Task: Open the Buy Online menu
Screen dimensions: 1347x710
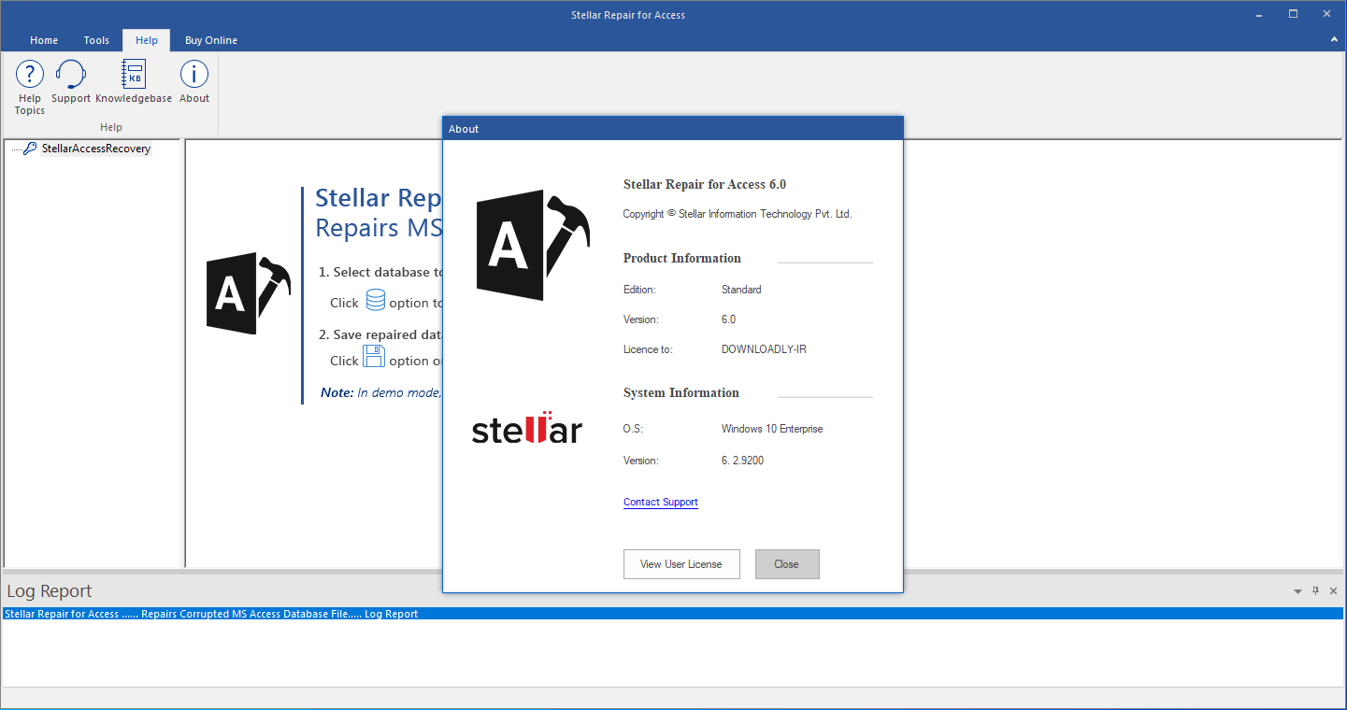Action: click(210, 40)
